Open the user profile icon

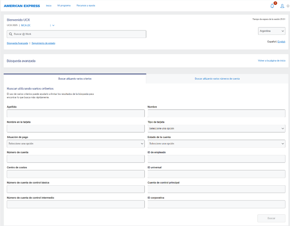coord(282,6)
